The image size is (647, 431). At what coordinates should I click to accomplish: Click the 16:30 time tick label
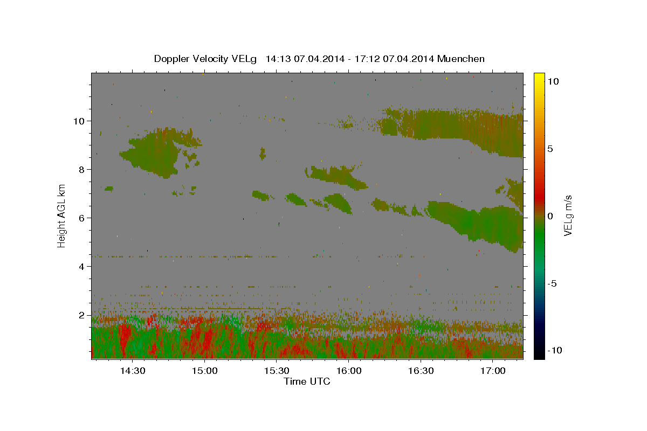click(421, 371)
